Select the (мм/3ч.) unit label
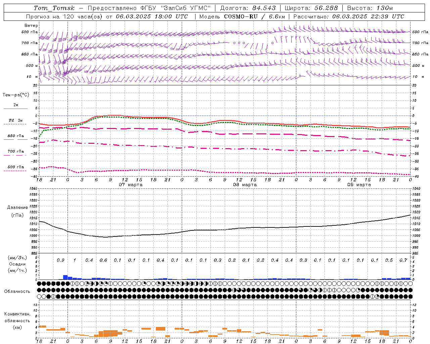Image resolution: width=430 pixels, height=344 pixels. click(17, 258)
